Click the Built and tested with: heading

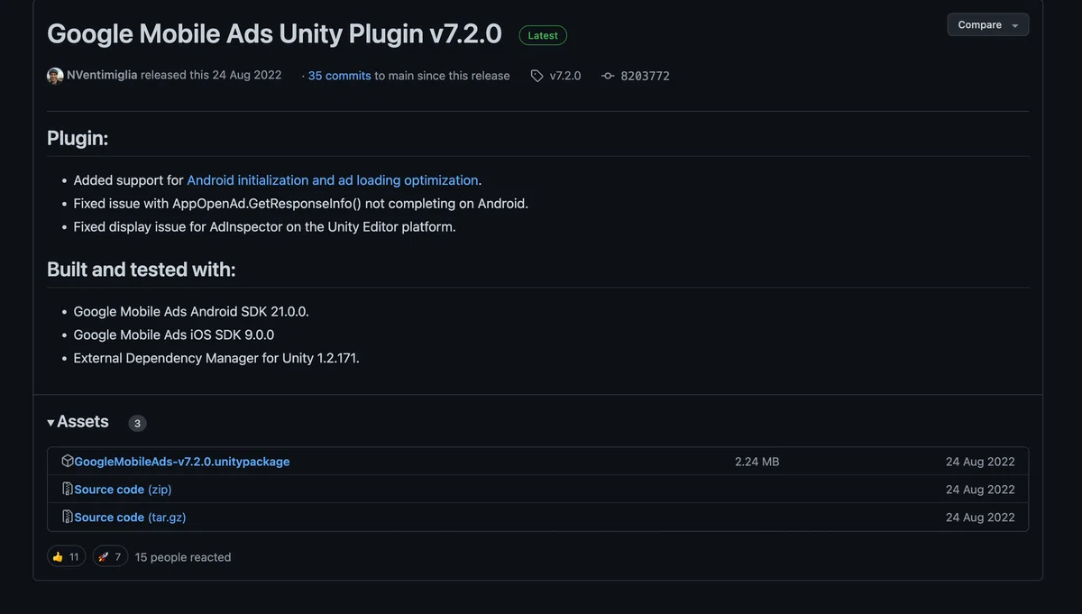coord(142,270)
